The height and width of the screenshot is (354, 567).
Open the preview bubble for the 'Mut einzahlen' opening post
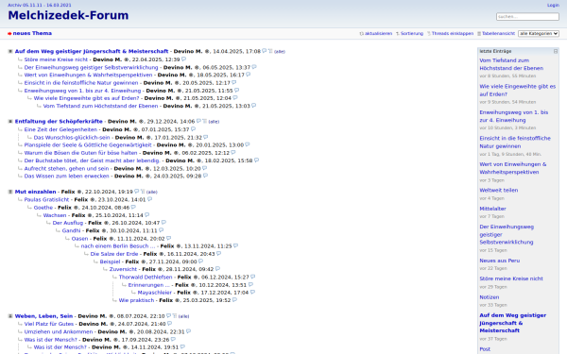click(137, 192)
